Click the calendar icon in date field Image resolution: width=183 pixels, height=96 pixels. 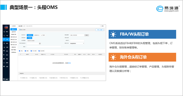40,44
